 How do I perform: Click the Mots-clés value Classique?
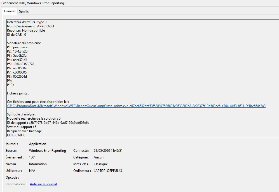[100, 164]
